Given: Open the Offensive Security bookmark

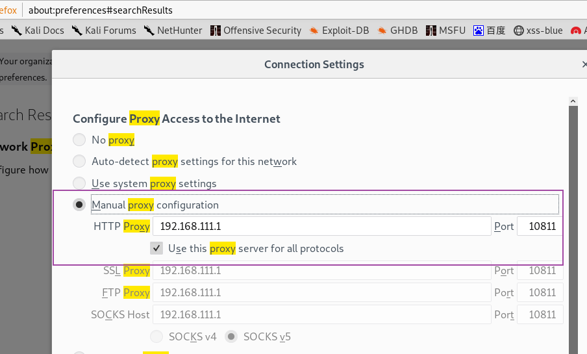Looking at the screenshot, I should pos(256,31).
